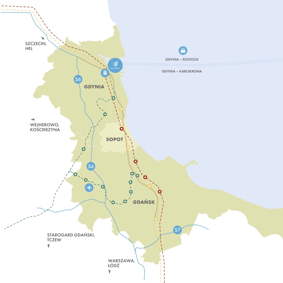
Task: Click the SOPOT city label
Action: [x=115, y=139]
